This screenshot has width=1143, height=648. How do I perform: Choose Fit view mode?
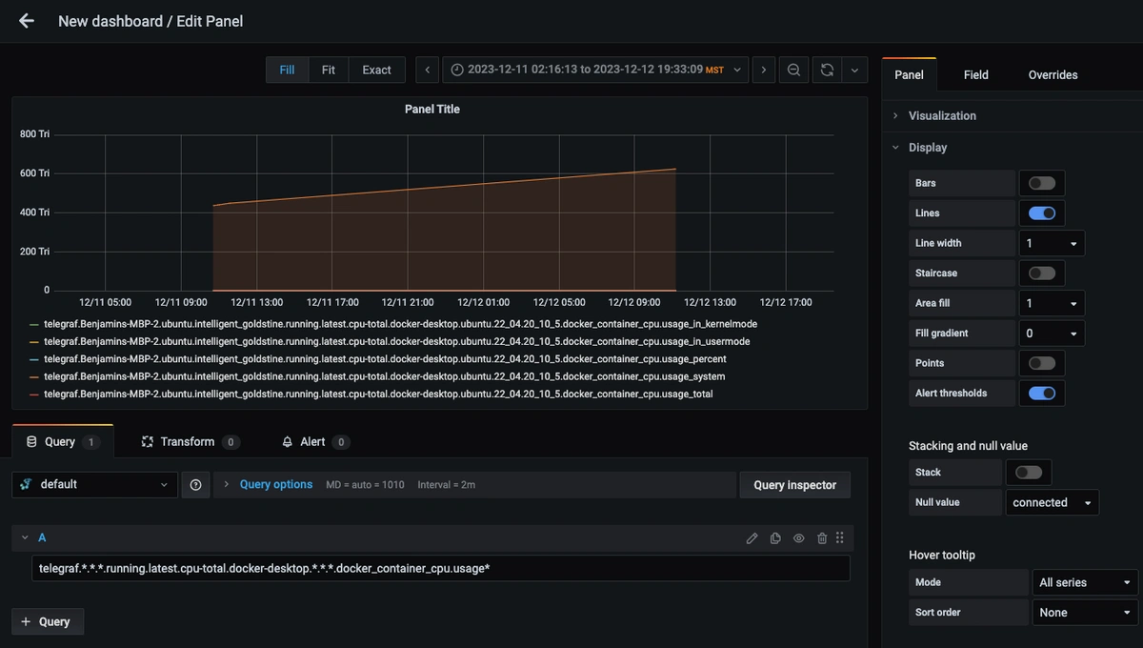click(328, 70)
